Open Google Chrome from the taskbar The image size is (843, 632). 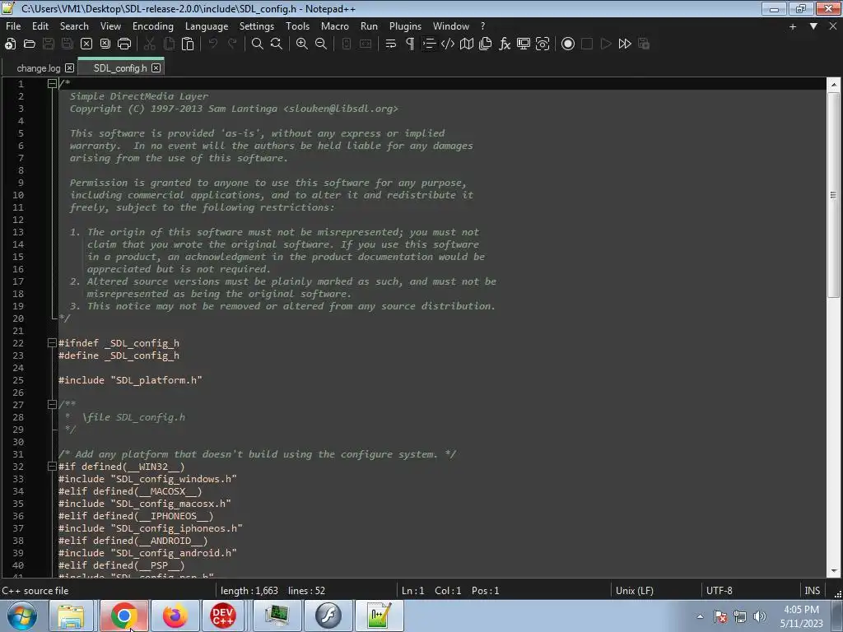pos(124,616)
